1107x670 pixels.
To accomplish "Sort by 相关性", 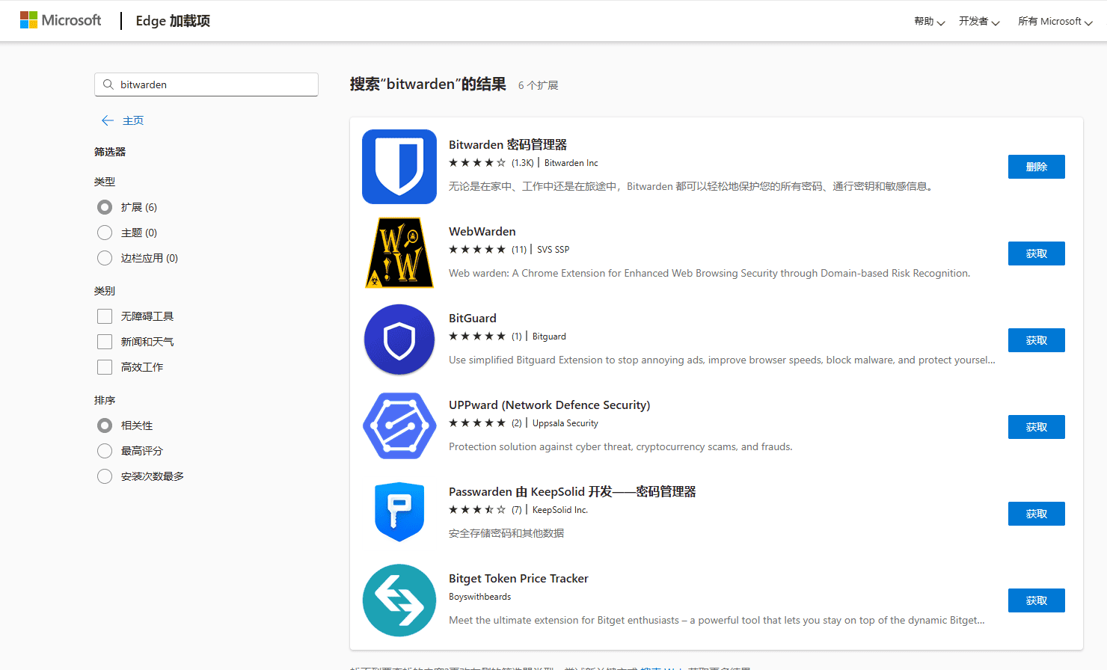I will pos(105,425).
